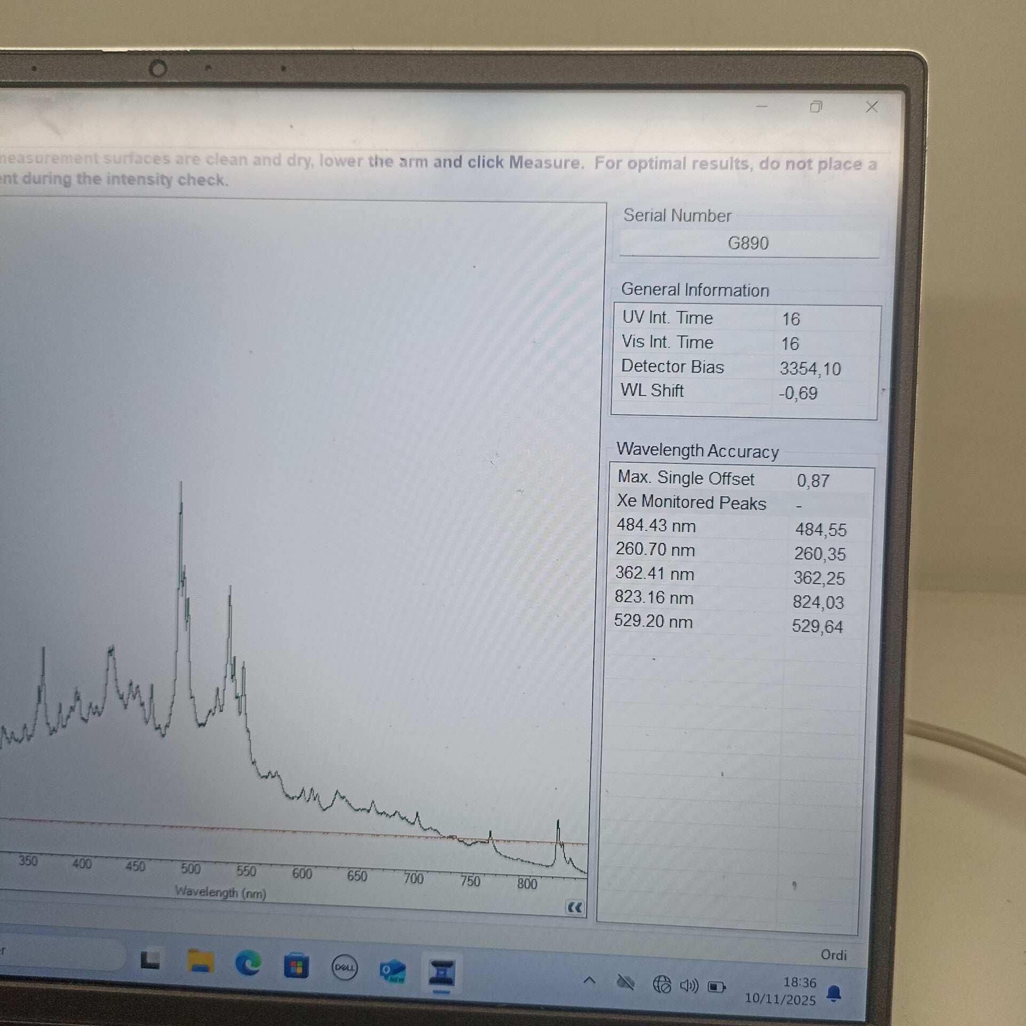The image size is (1026, 1026).
Task: Open the clock and date flyout
Action: [781, 991]
